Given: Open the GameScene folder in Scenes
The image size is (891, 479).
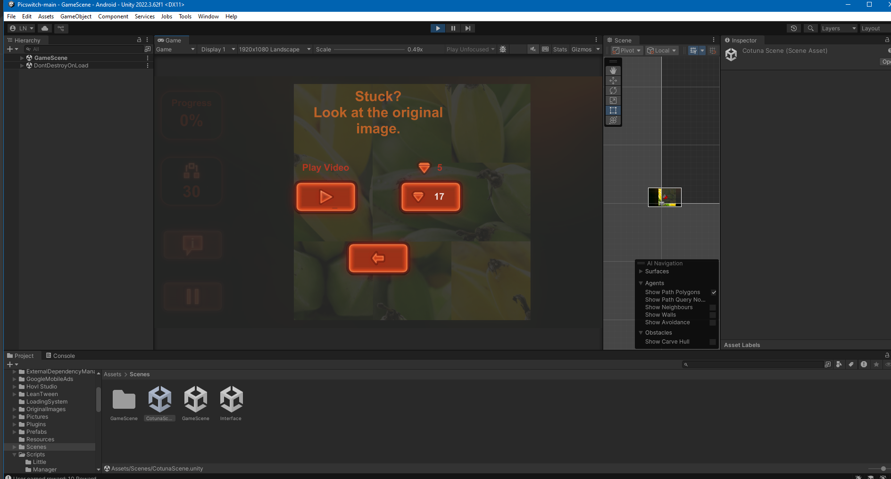Looking at the screenshot, I should pyautogui.click(x=124, y=400).
